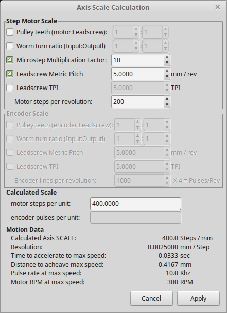
Task: Click the Apply button
Action: [x=198, y=298]
